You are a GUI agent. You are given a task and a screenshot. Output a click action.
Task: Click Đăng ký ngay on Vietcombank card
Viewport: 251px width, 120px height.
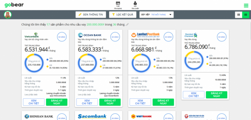pos(57,102)
